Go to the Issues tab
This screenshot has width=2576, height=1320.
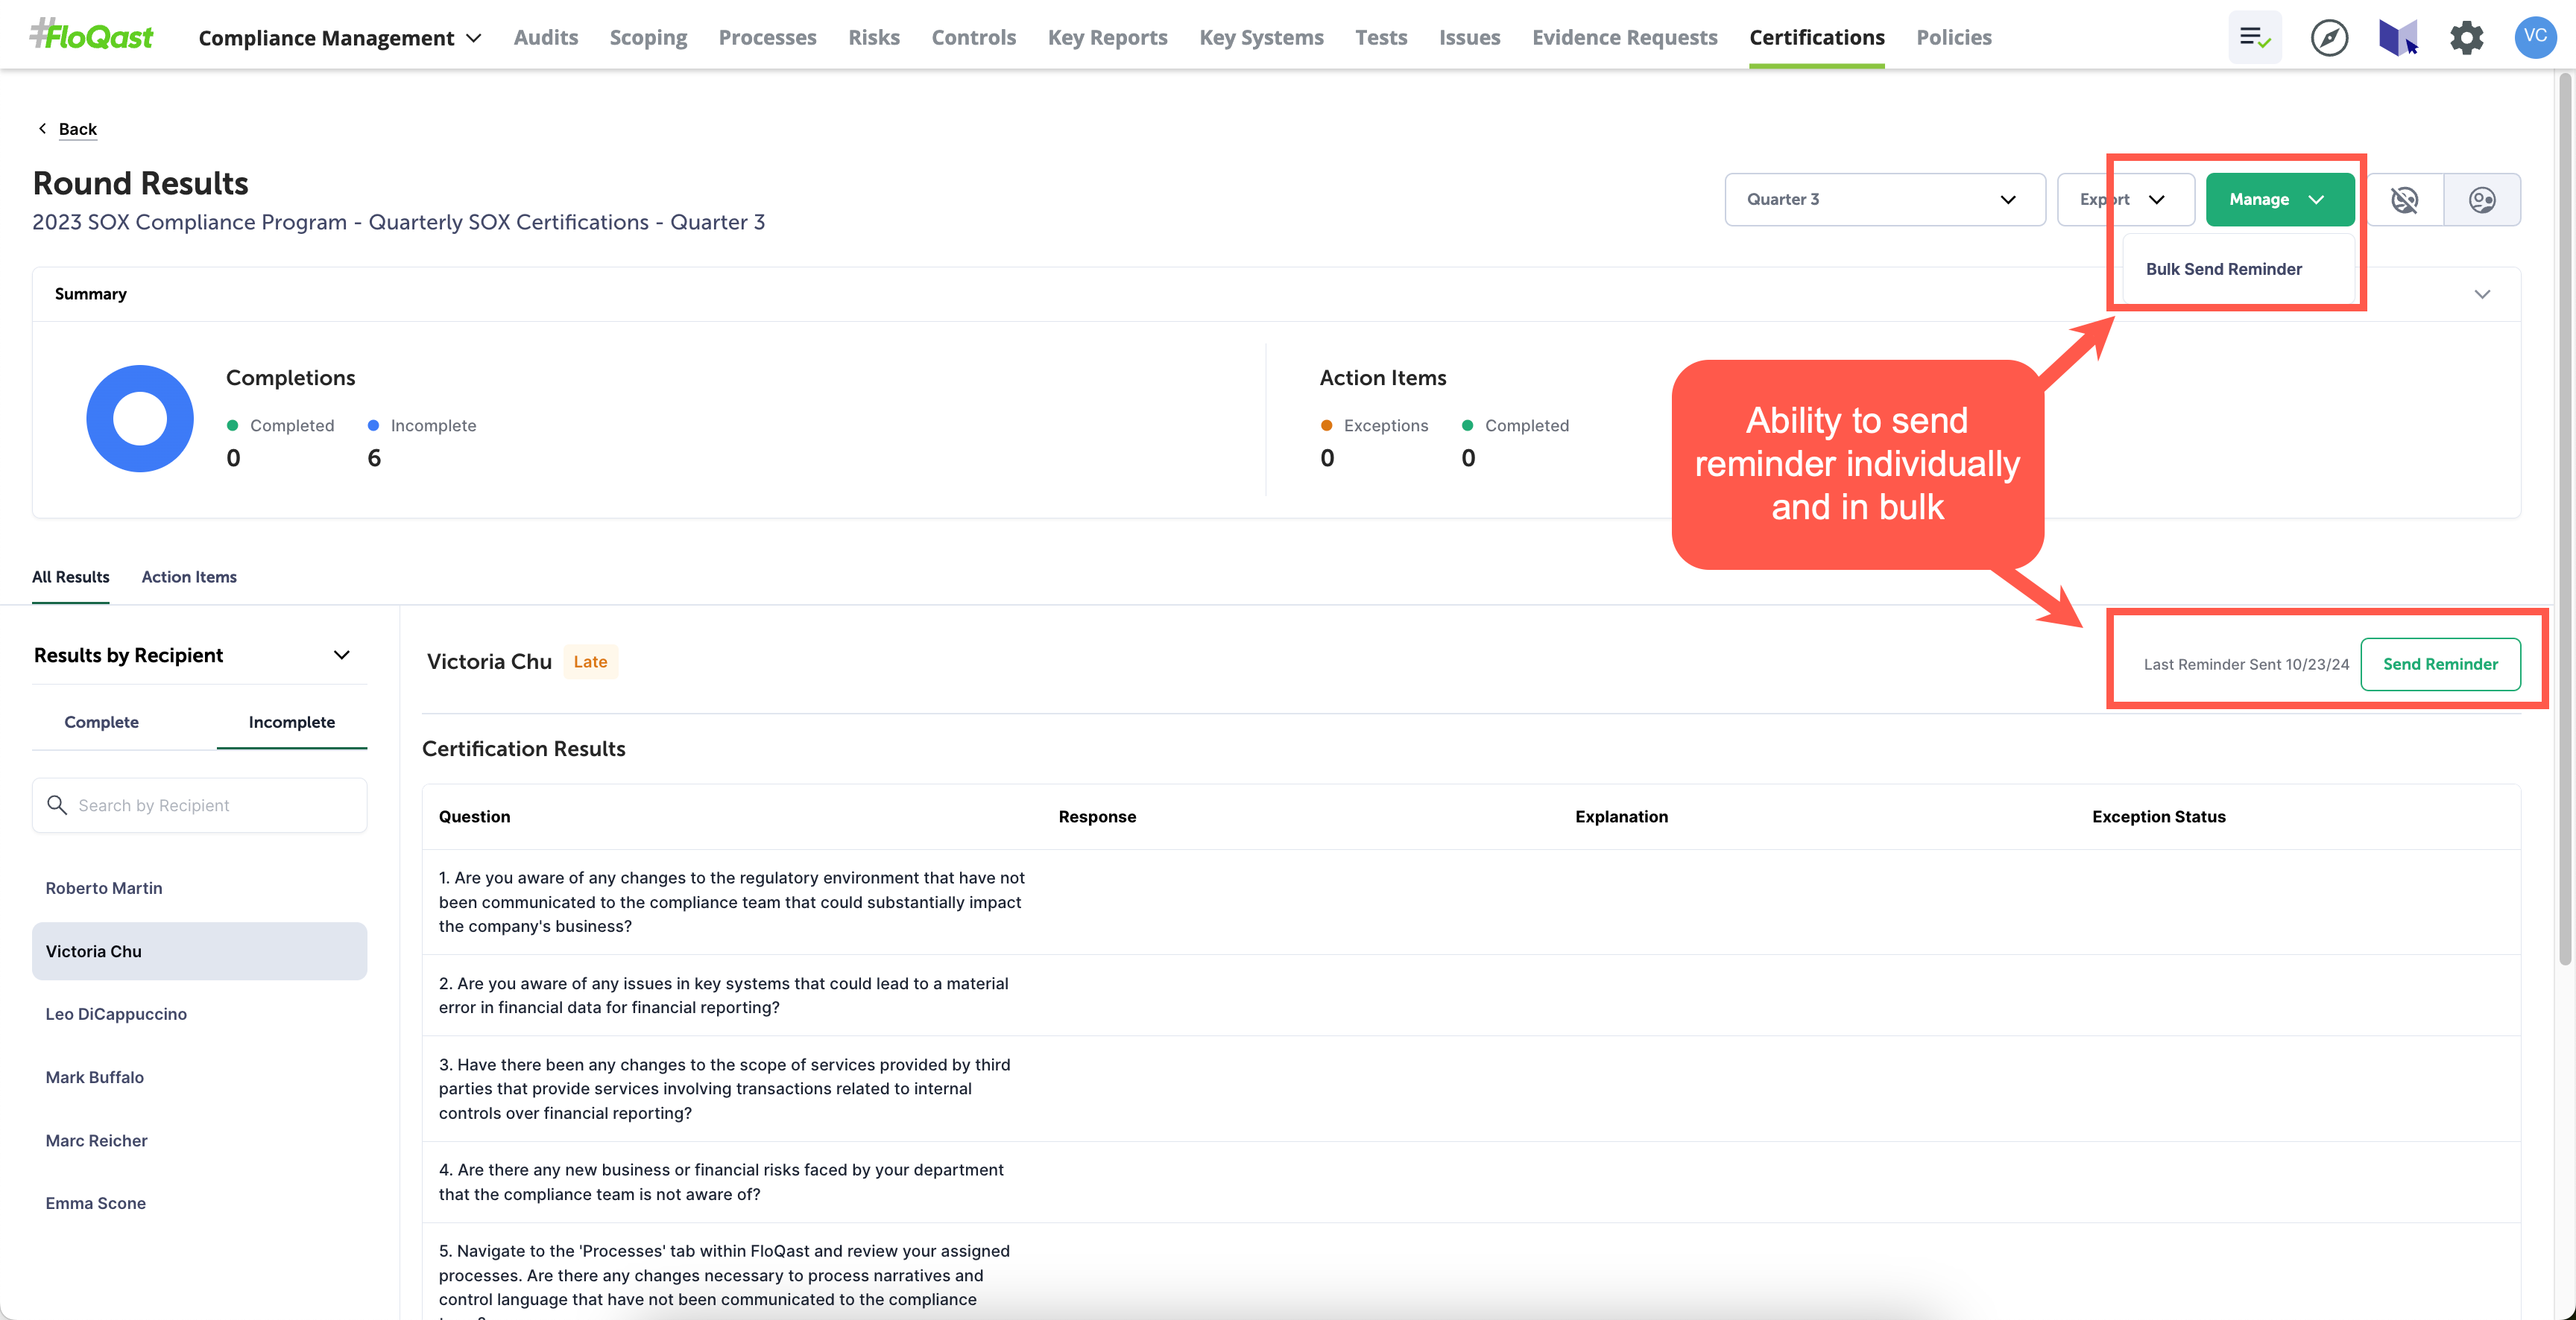1469,37
